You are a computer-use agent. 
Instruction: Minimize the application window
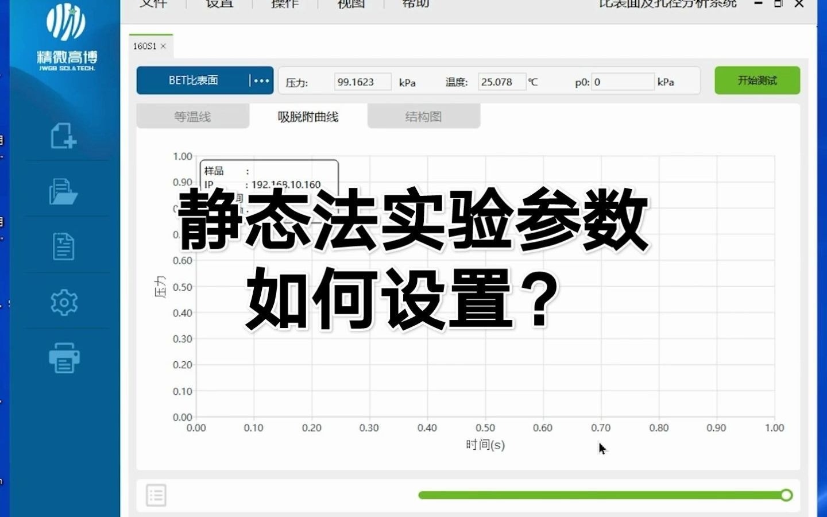758,3
